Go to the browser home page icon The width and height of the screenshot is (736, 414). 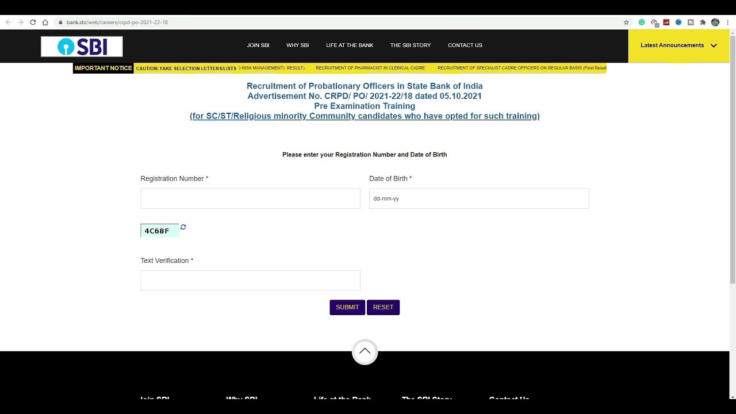point(45,22)
